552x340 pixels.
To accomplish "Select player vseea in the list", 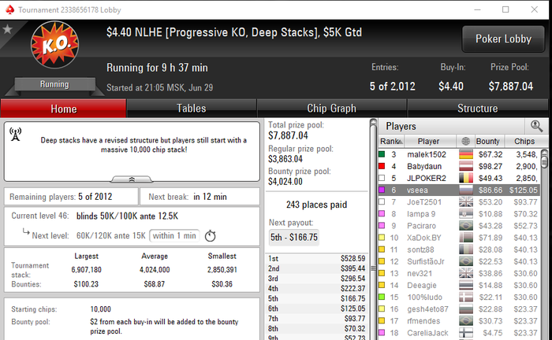I will click(459, 190).
